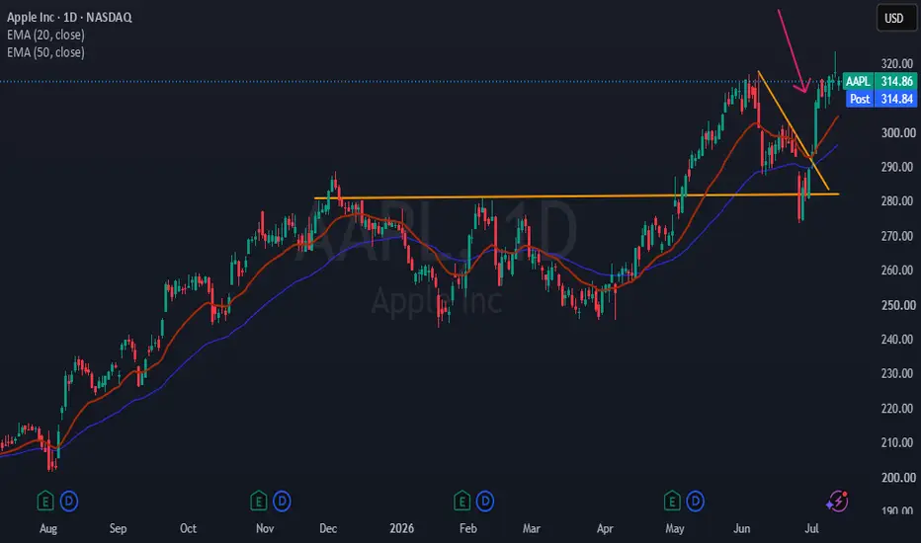
Task: Open the dividend marker above May
Action: (x=696, y=502)
